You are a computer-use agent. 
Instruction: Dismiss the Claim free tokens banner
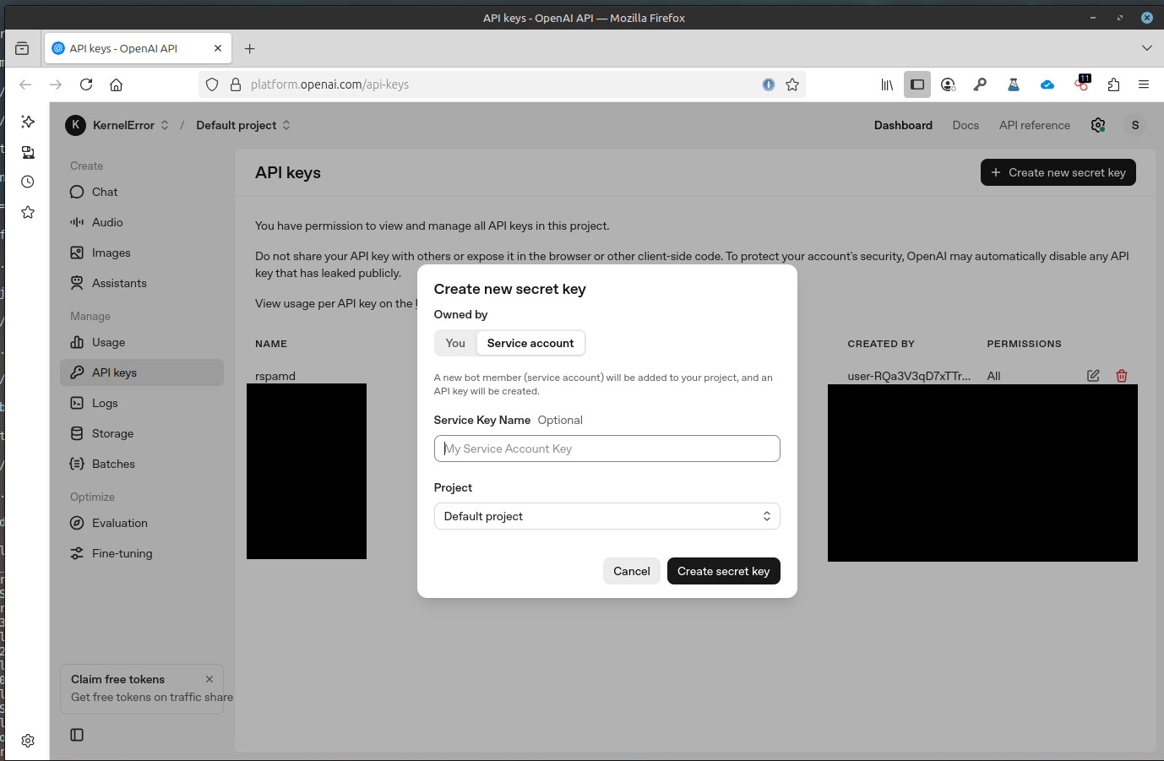[209, 679]
